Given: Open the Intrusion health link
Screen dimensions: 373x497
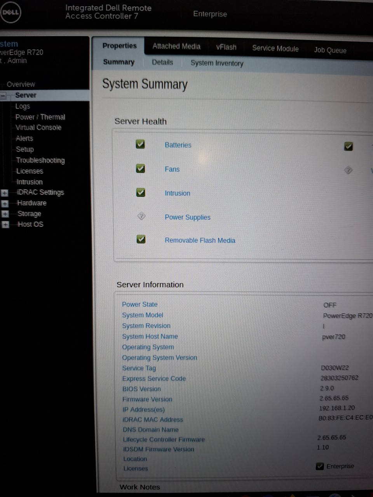Looking at the screenshot, I should [177, 193].
